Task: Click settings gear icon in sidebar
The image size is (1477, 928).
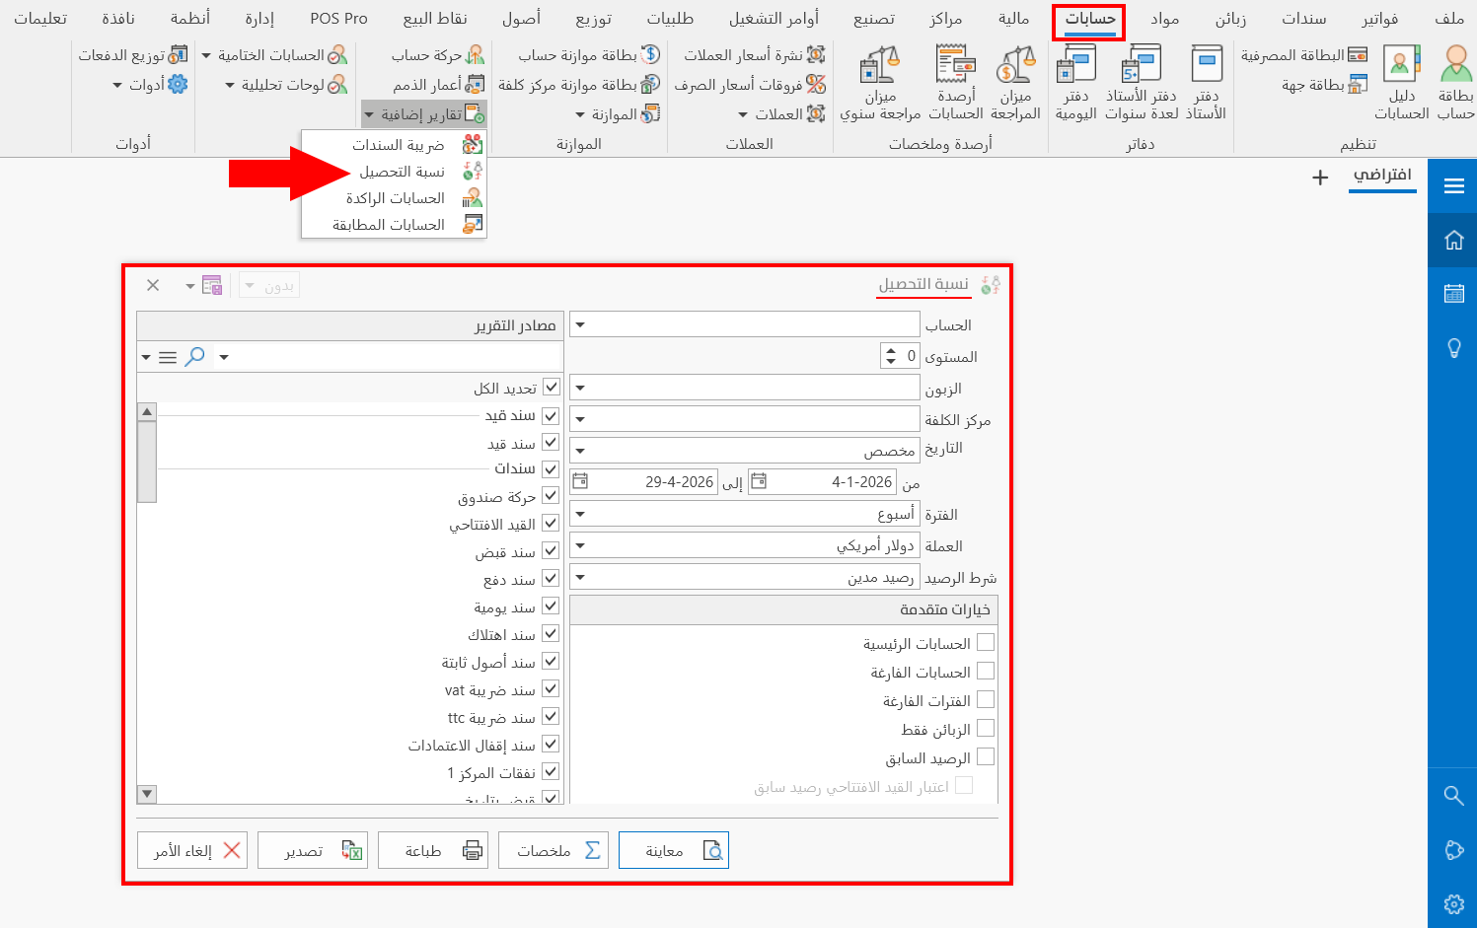Action: [1453, 904]
